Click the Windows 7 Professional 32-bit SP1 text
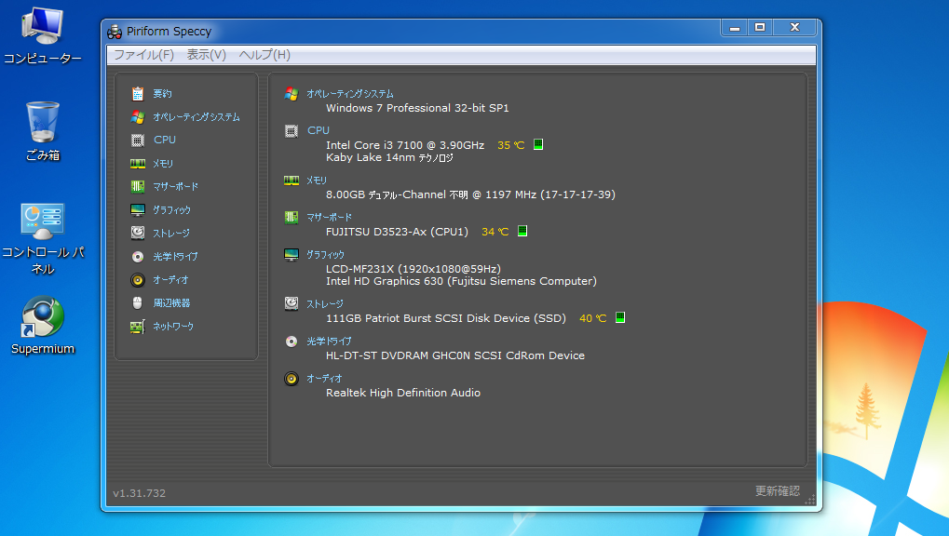949x536 pixels. tap(417, 108)
